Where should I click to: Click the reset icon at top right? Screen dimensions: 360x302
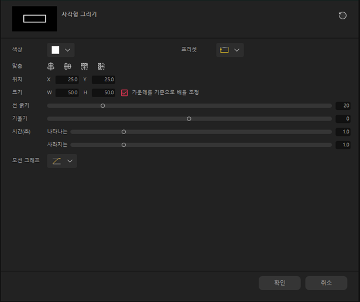click(x=342, y=16)
